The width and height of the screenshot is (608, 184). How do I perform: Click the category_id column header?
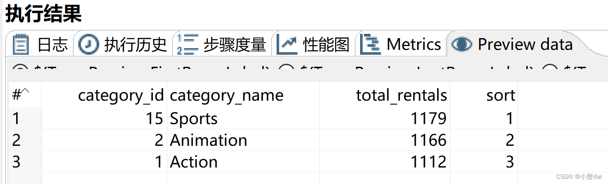click(x=104, y=95)
